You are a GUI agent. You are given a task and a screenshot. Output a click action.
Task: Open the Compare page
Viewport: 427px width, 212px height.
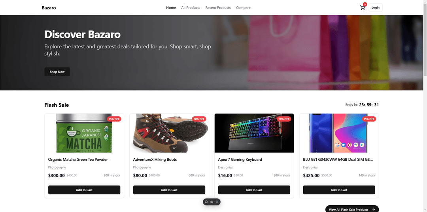(243, 7)
